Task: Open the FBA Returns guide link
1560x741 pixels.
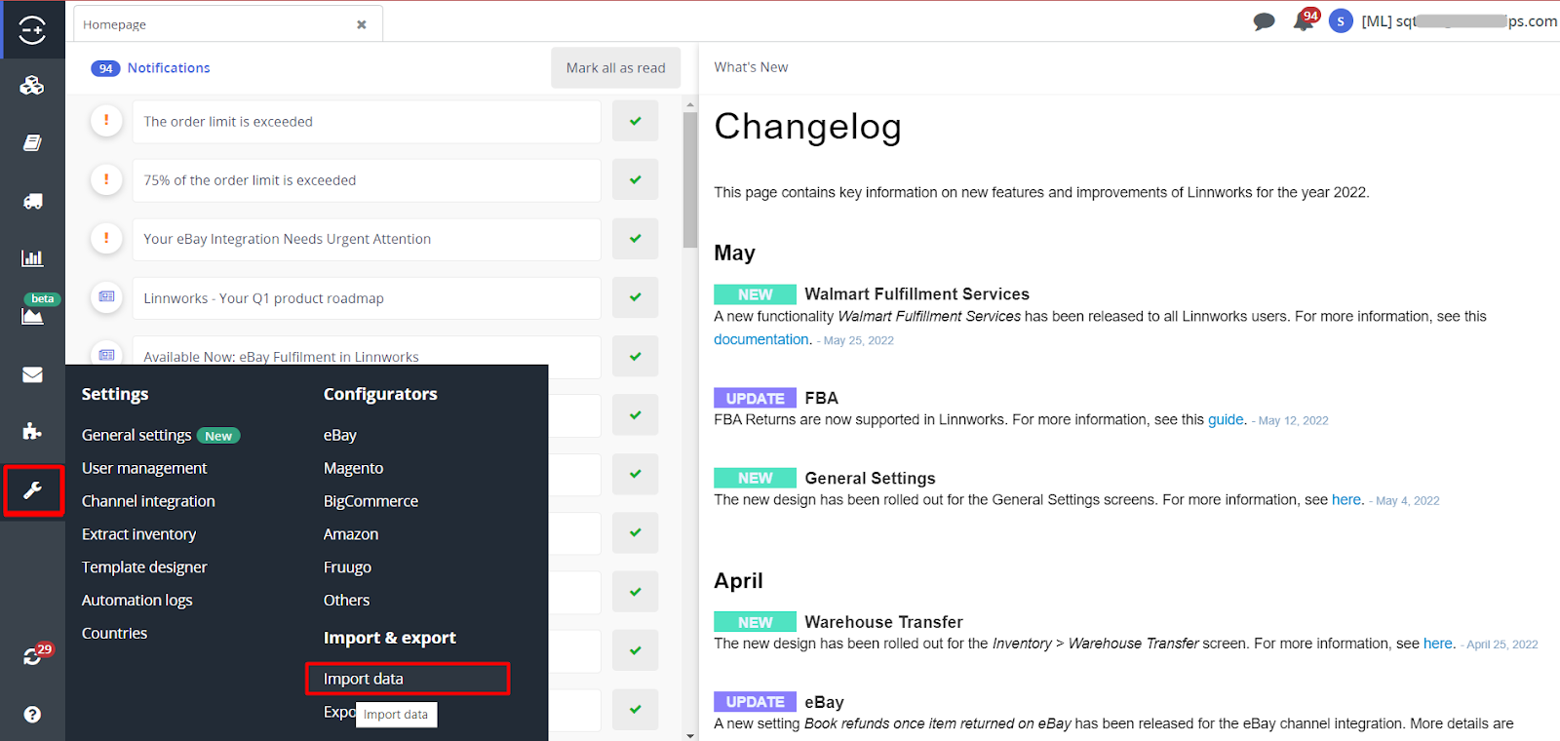Action: coord(1226,419)
